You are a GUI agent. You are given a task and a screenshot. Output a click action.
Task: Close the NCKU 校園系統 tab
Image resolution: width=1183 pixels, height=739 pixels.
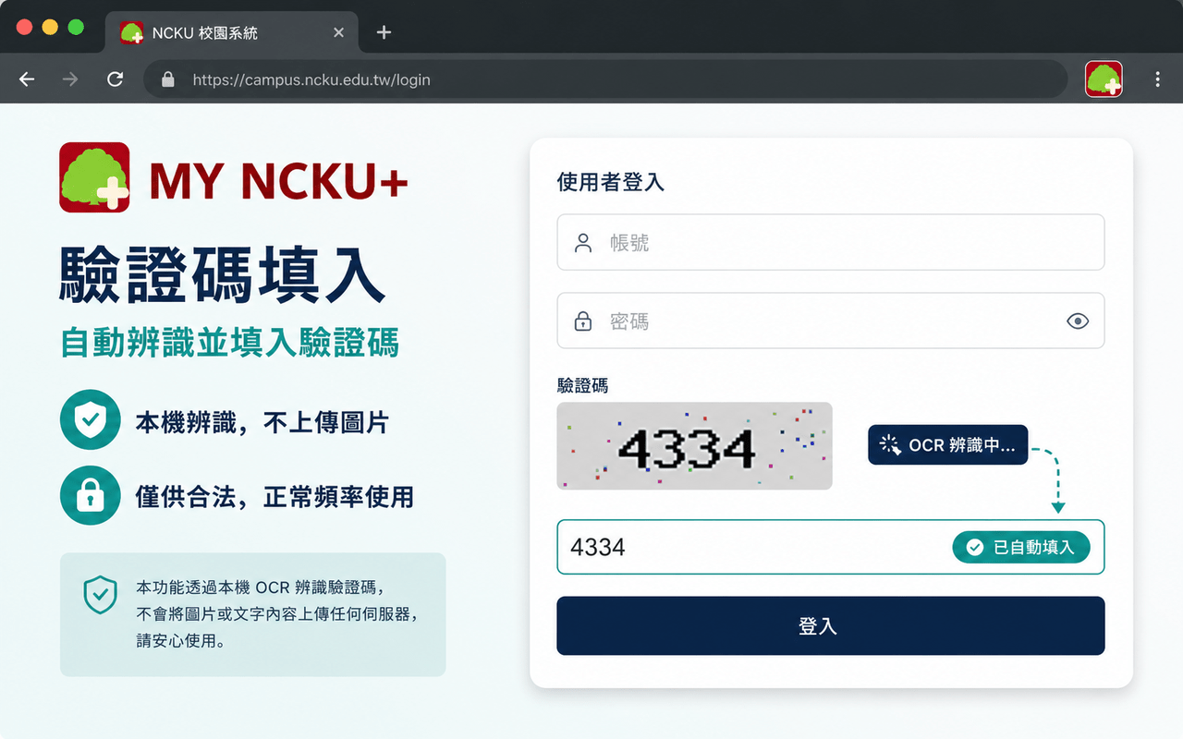click(x=338, y=32)
